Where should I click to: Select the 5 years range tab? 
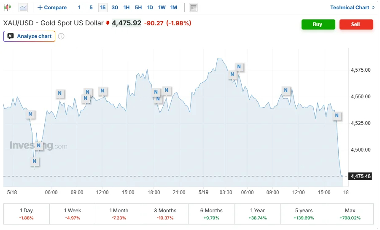point(304,214)
